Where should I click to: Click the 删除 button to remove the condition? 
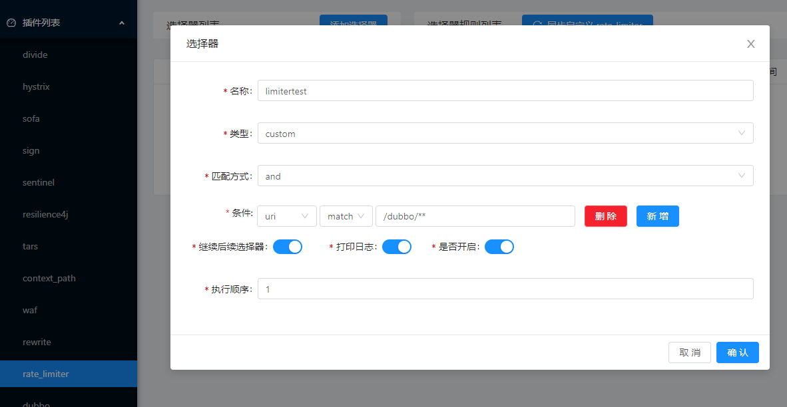click(x=605, y=215)
